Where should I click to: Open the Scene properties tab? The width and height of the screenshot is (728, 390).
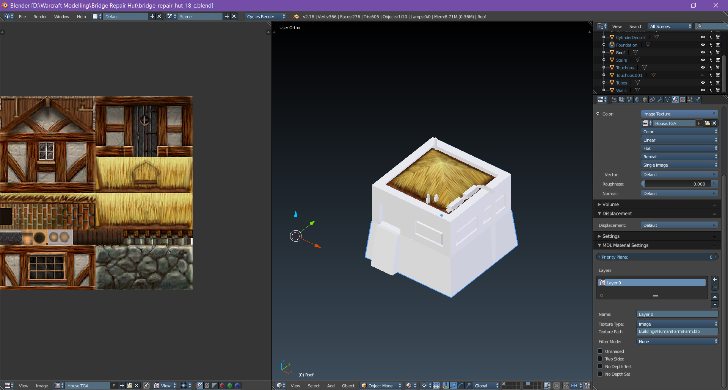(629, 100)
